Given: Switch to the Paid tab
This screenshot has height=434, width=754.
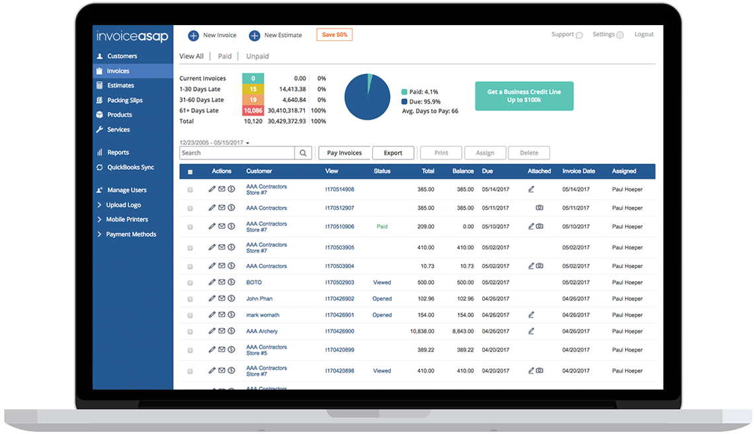Looking at the screenshot, I should (225, 56).
